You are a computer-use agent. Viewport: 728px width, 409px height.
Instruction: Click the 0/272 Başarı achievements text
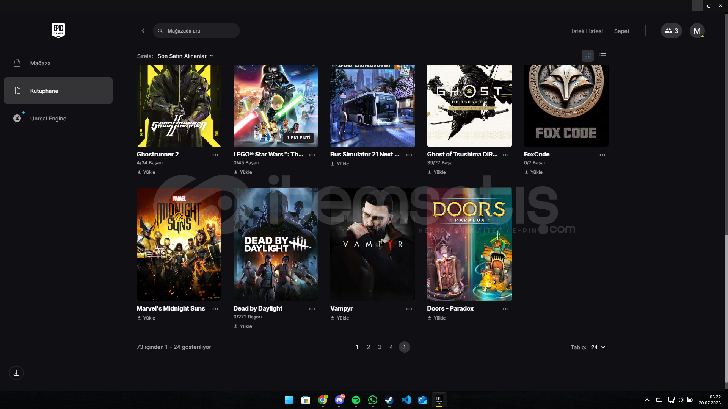(x=248, y=317)
